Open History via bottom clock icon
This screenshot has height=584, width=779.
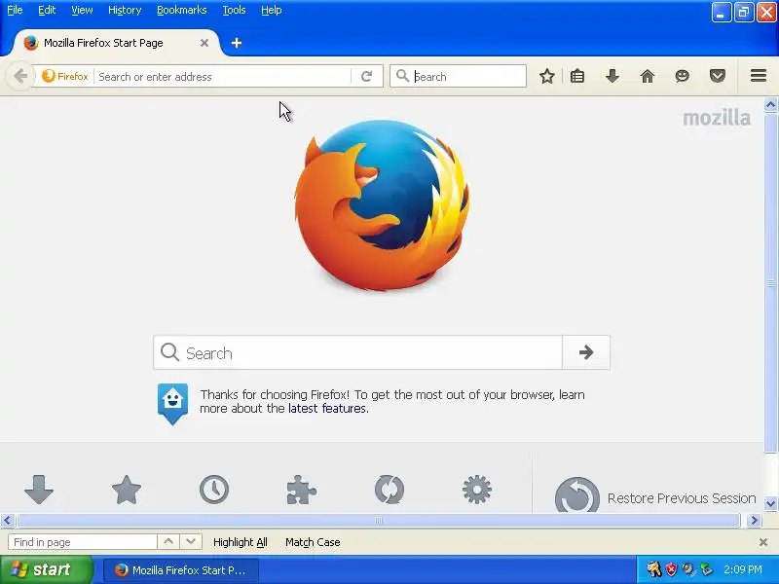coord(214,490)
